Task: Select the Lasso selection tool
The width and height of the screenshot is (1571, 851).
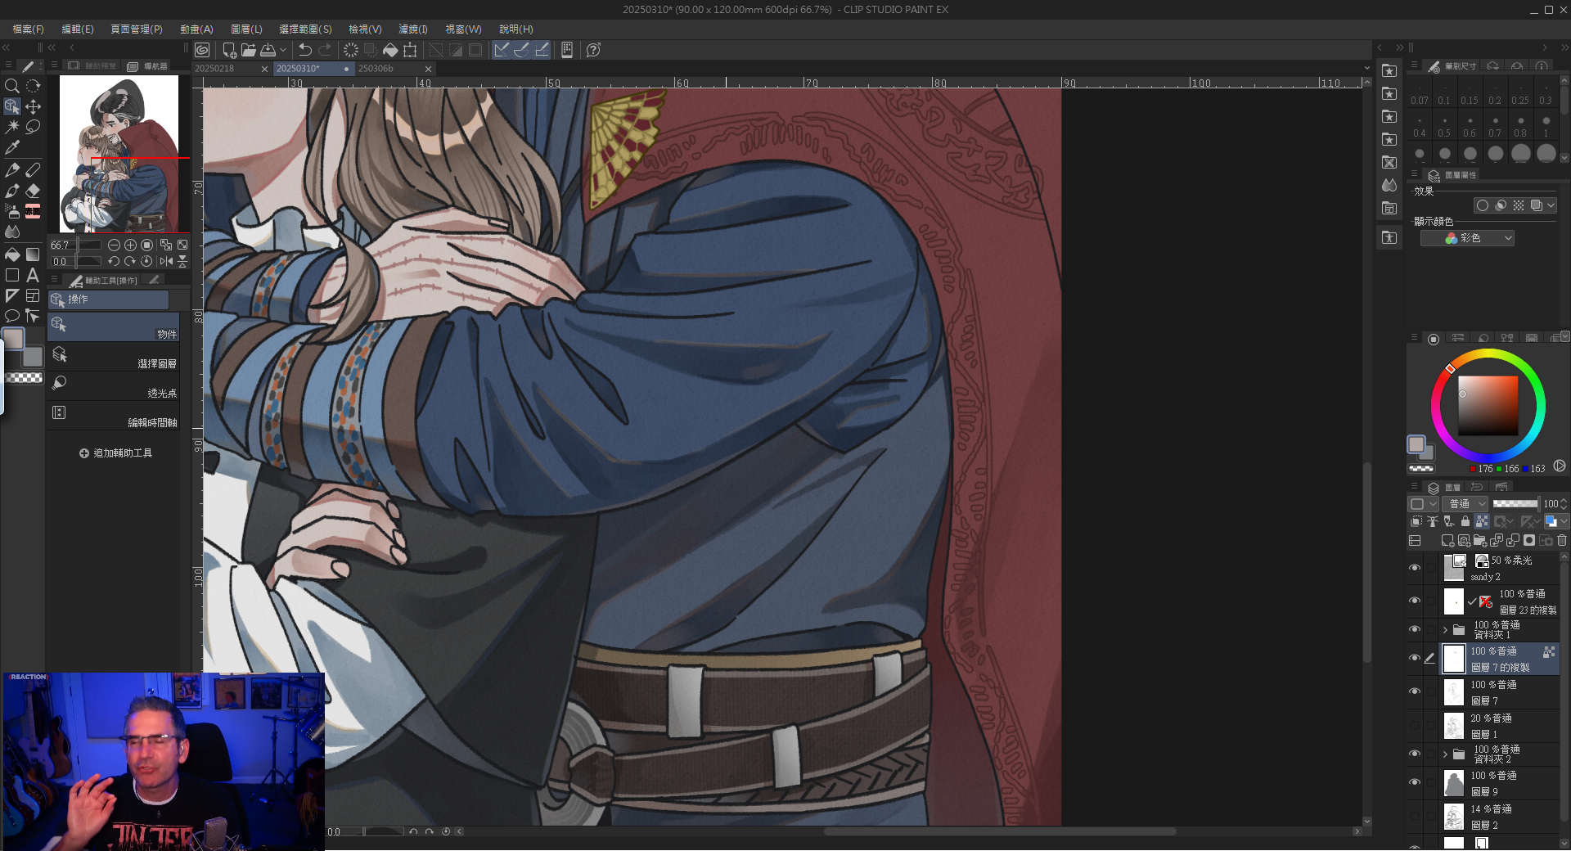Action: click(33, 127)
